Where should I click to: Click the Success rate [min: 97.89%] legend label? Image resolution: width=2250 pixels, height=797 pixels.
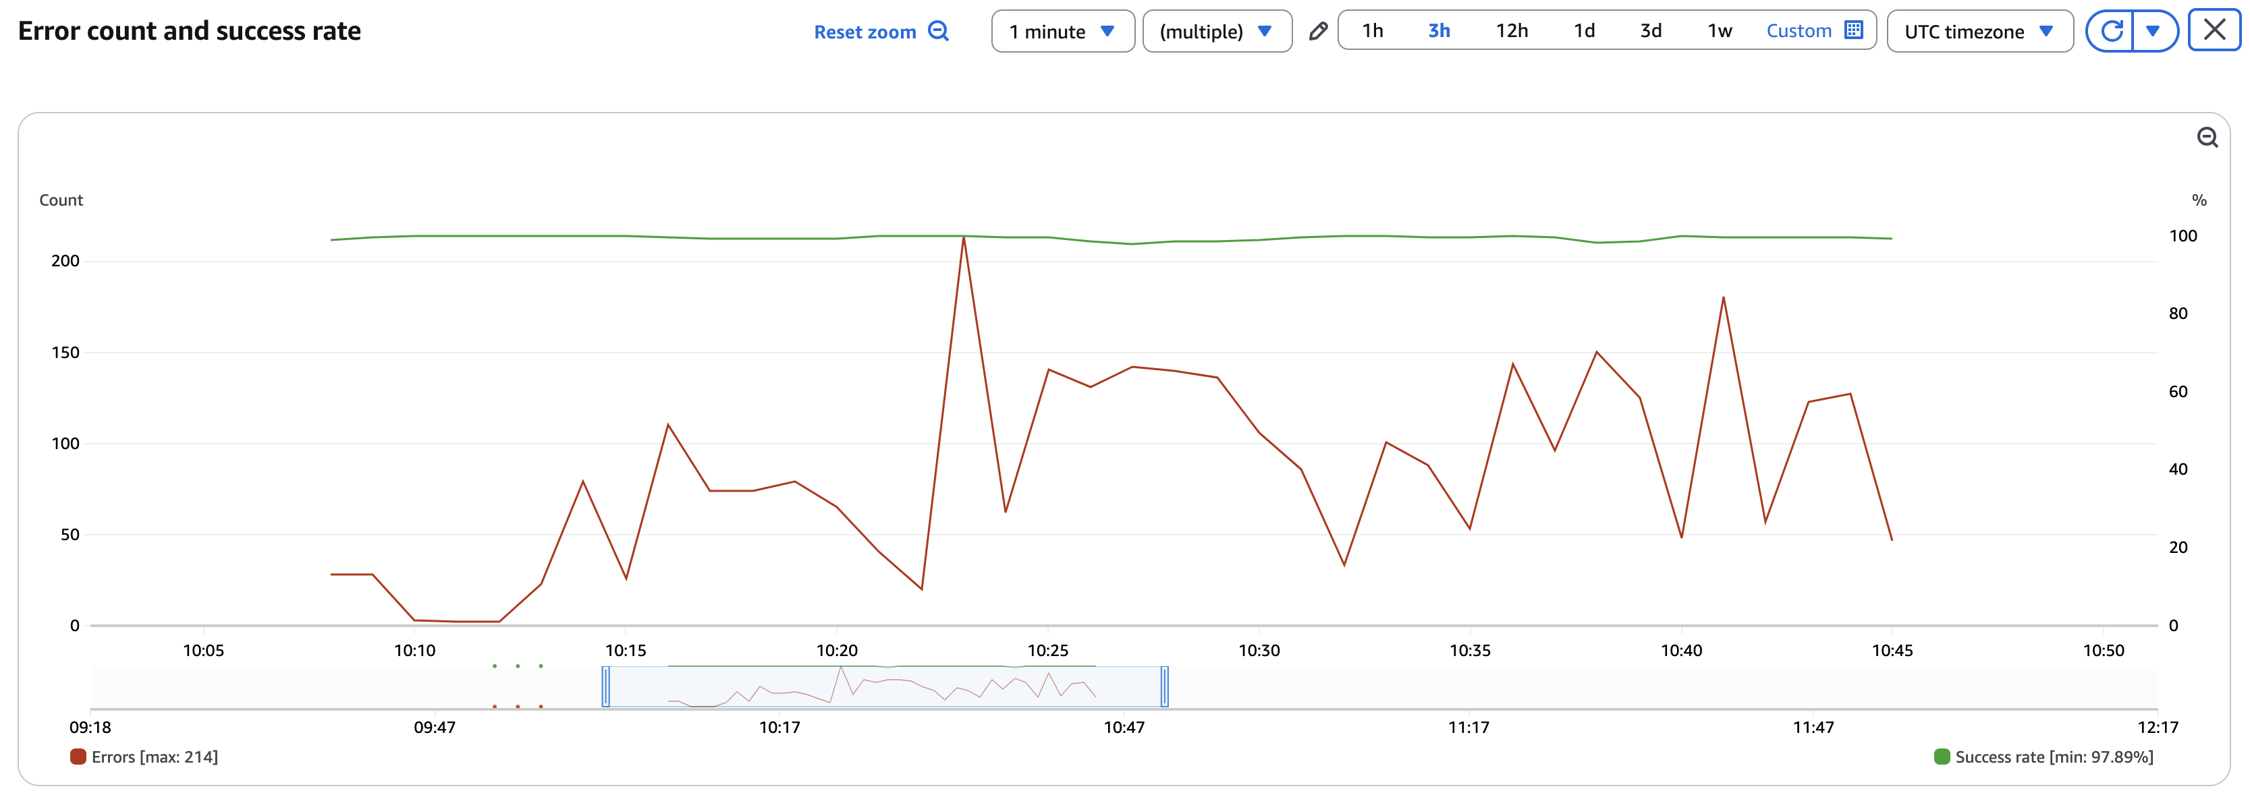pos(2054,756)
